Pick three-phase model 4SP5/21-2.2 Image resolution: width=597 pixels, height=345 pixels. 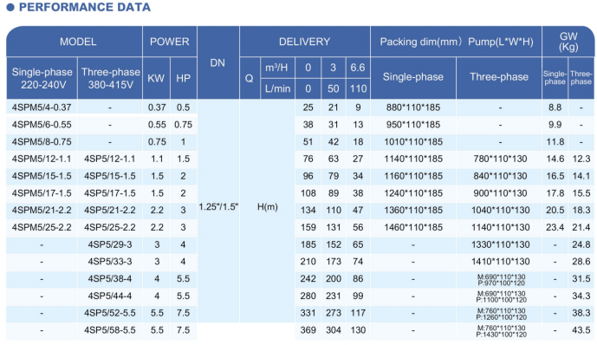(x=110, y=210)
